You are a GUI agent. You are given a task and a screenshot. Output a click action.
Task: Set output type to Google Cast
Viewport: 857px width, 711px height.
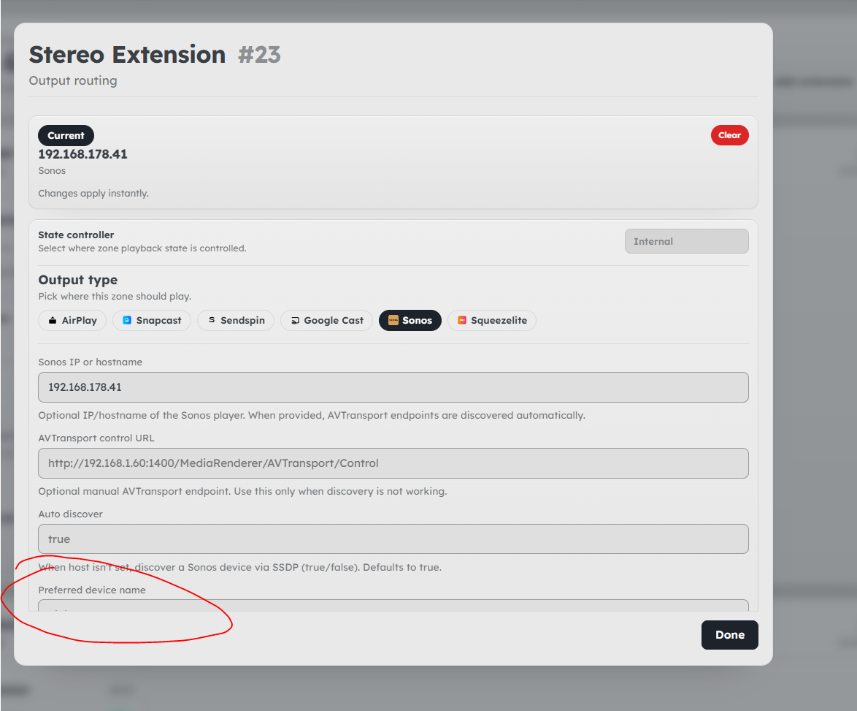click(x=326, y=321)
